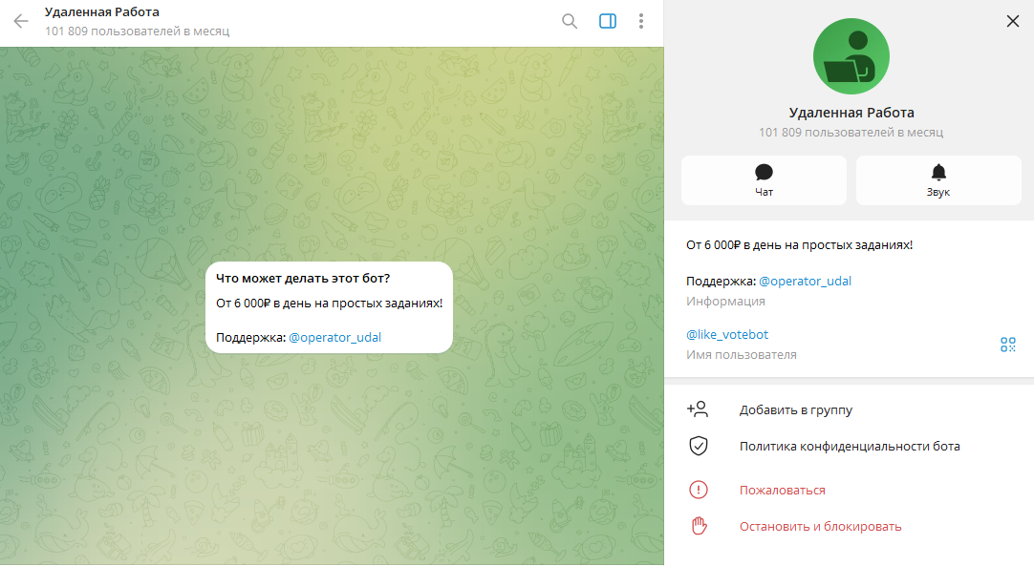1034x566 pixels.
Task: Click Пожаловаться to report the bot
Action: coord(782,490)
